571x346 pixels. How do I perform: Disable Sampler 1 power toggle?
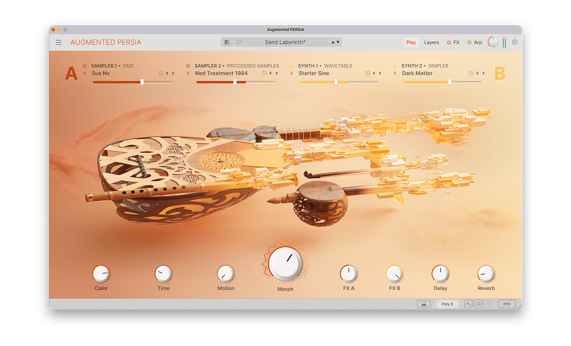tap(85, 66)
